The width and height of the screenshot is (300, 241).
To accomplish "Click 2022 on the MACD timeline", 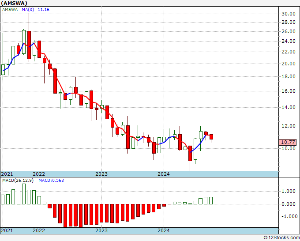I will click(x=39, y=230).
